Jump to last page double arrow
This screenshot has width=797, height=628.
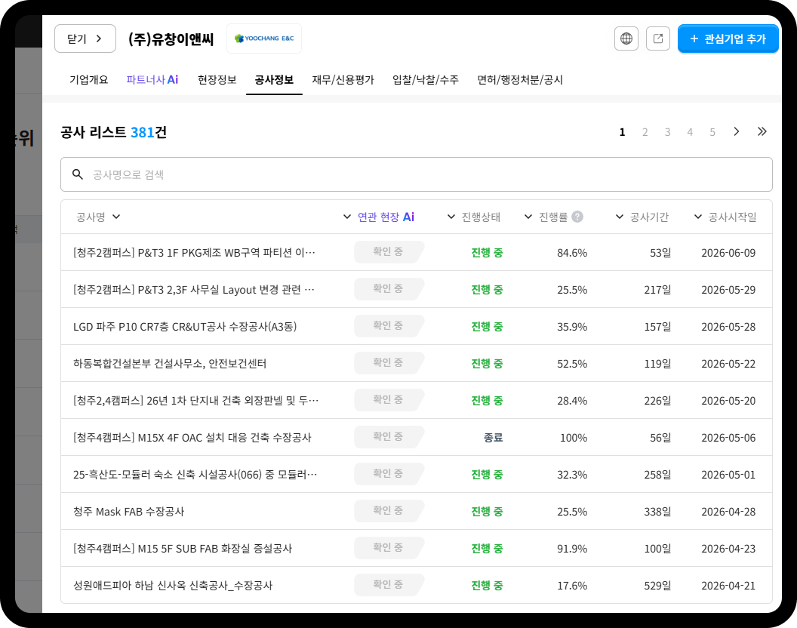click(x=762, y=131)
